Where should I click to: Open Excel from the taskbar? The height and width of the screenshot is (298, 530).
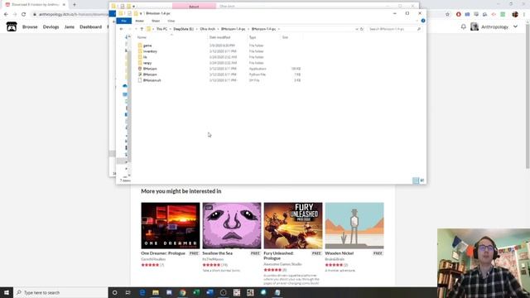pos(196,292)
